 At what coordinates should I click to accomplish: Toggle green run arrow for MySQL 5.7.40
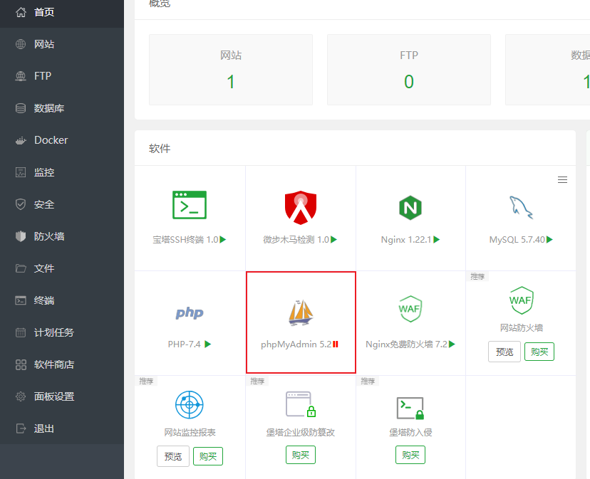pyautogui.click(x=549, y=239)
